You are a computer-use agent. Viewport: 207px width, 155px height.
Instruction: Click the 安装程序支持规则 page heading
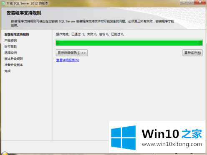[x=24, y=13]
